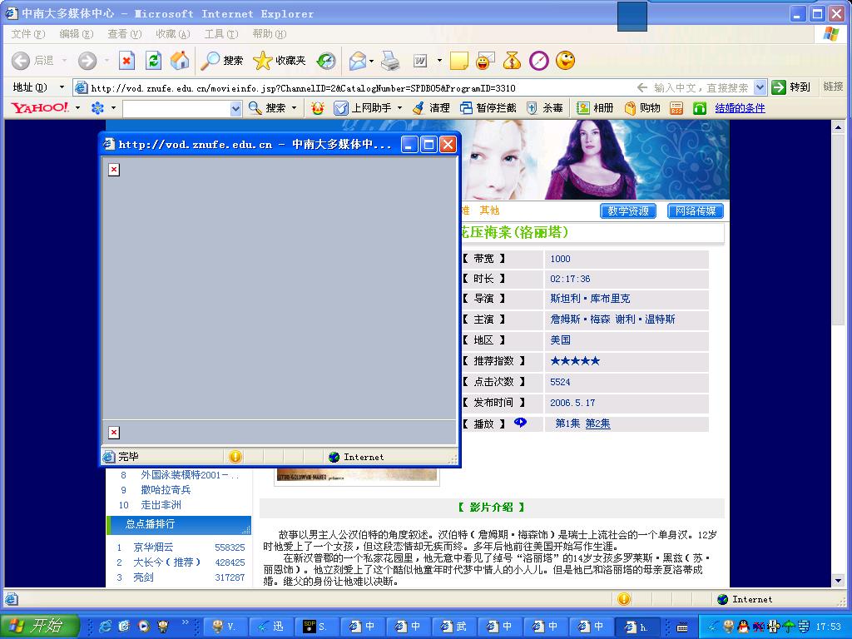852x639 pixels.
Task: Click the 网络传媒 button
Action: point(696,211)
